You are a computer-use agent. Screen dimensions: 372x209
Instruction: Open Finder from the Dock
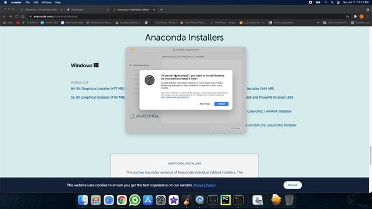click(83, 200)
